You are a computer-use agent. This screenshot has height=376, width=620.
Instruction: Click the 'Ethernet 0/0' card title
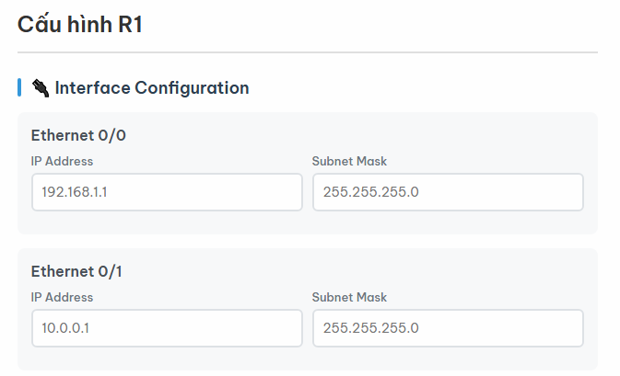[x=78, y=135]
